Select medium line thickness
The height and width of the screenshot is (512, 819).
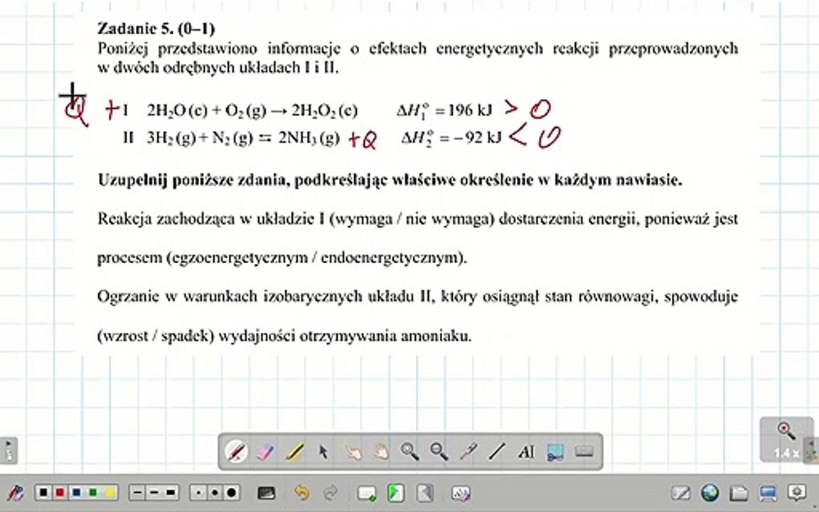click(x=154, y=493)
